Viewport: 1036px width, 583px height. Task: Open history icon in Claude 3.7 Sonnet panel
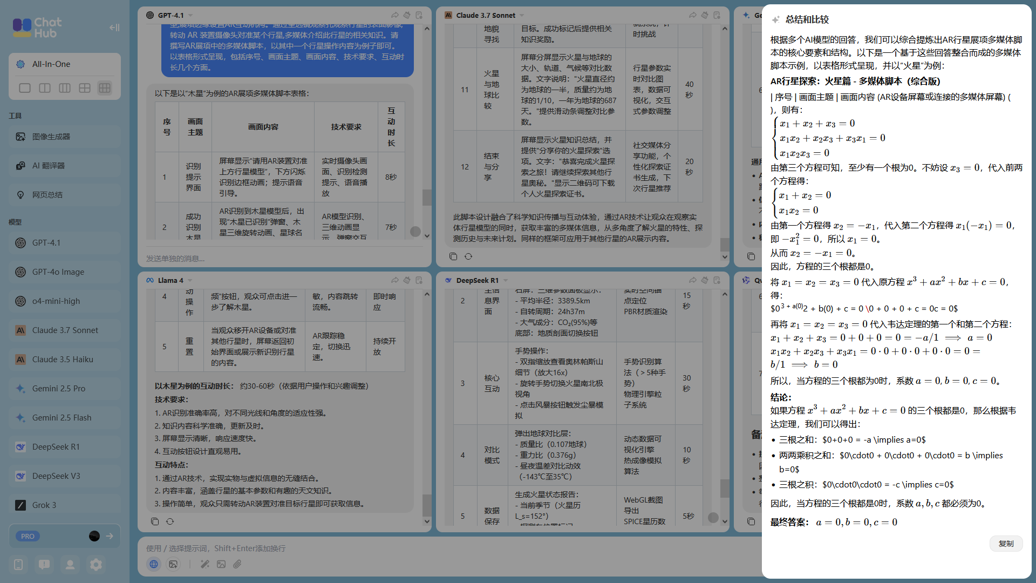pyautogui.click(x=717, y=15)
